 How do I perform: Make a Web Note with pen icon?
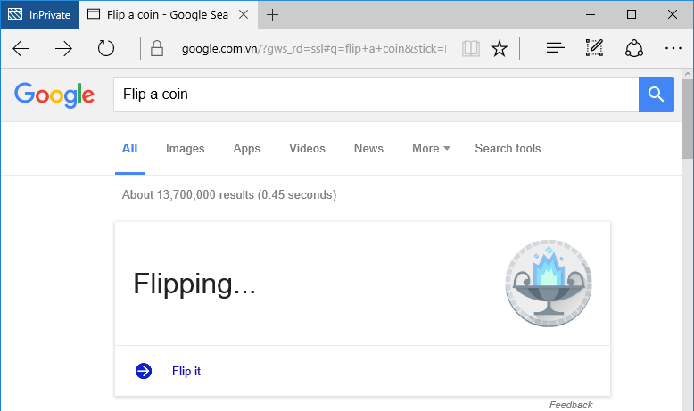(594, 48)
